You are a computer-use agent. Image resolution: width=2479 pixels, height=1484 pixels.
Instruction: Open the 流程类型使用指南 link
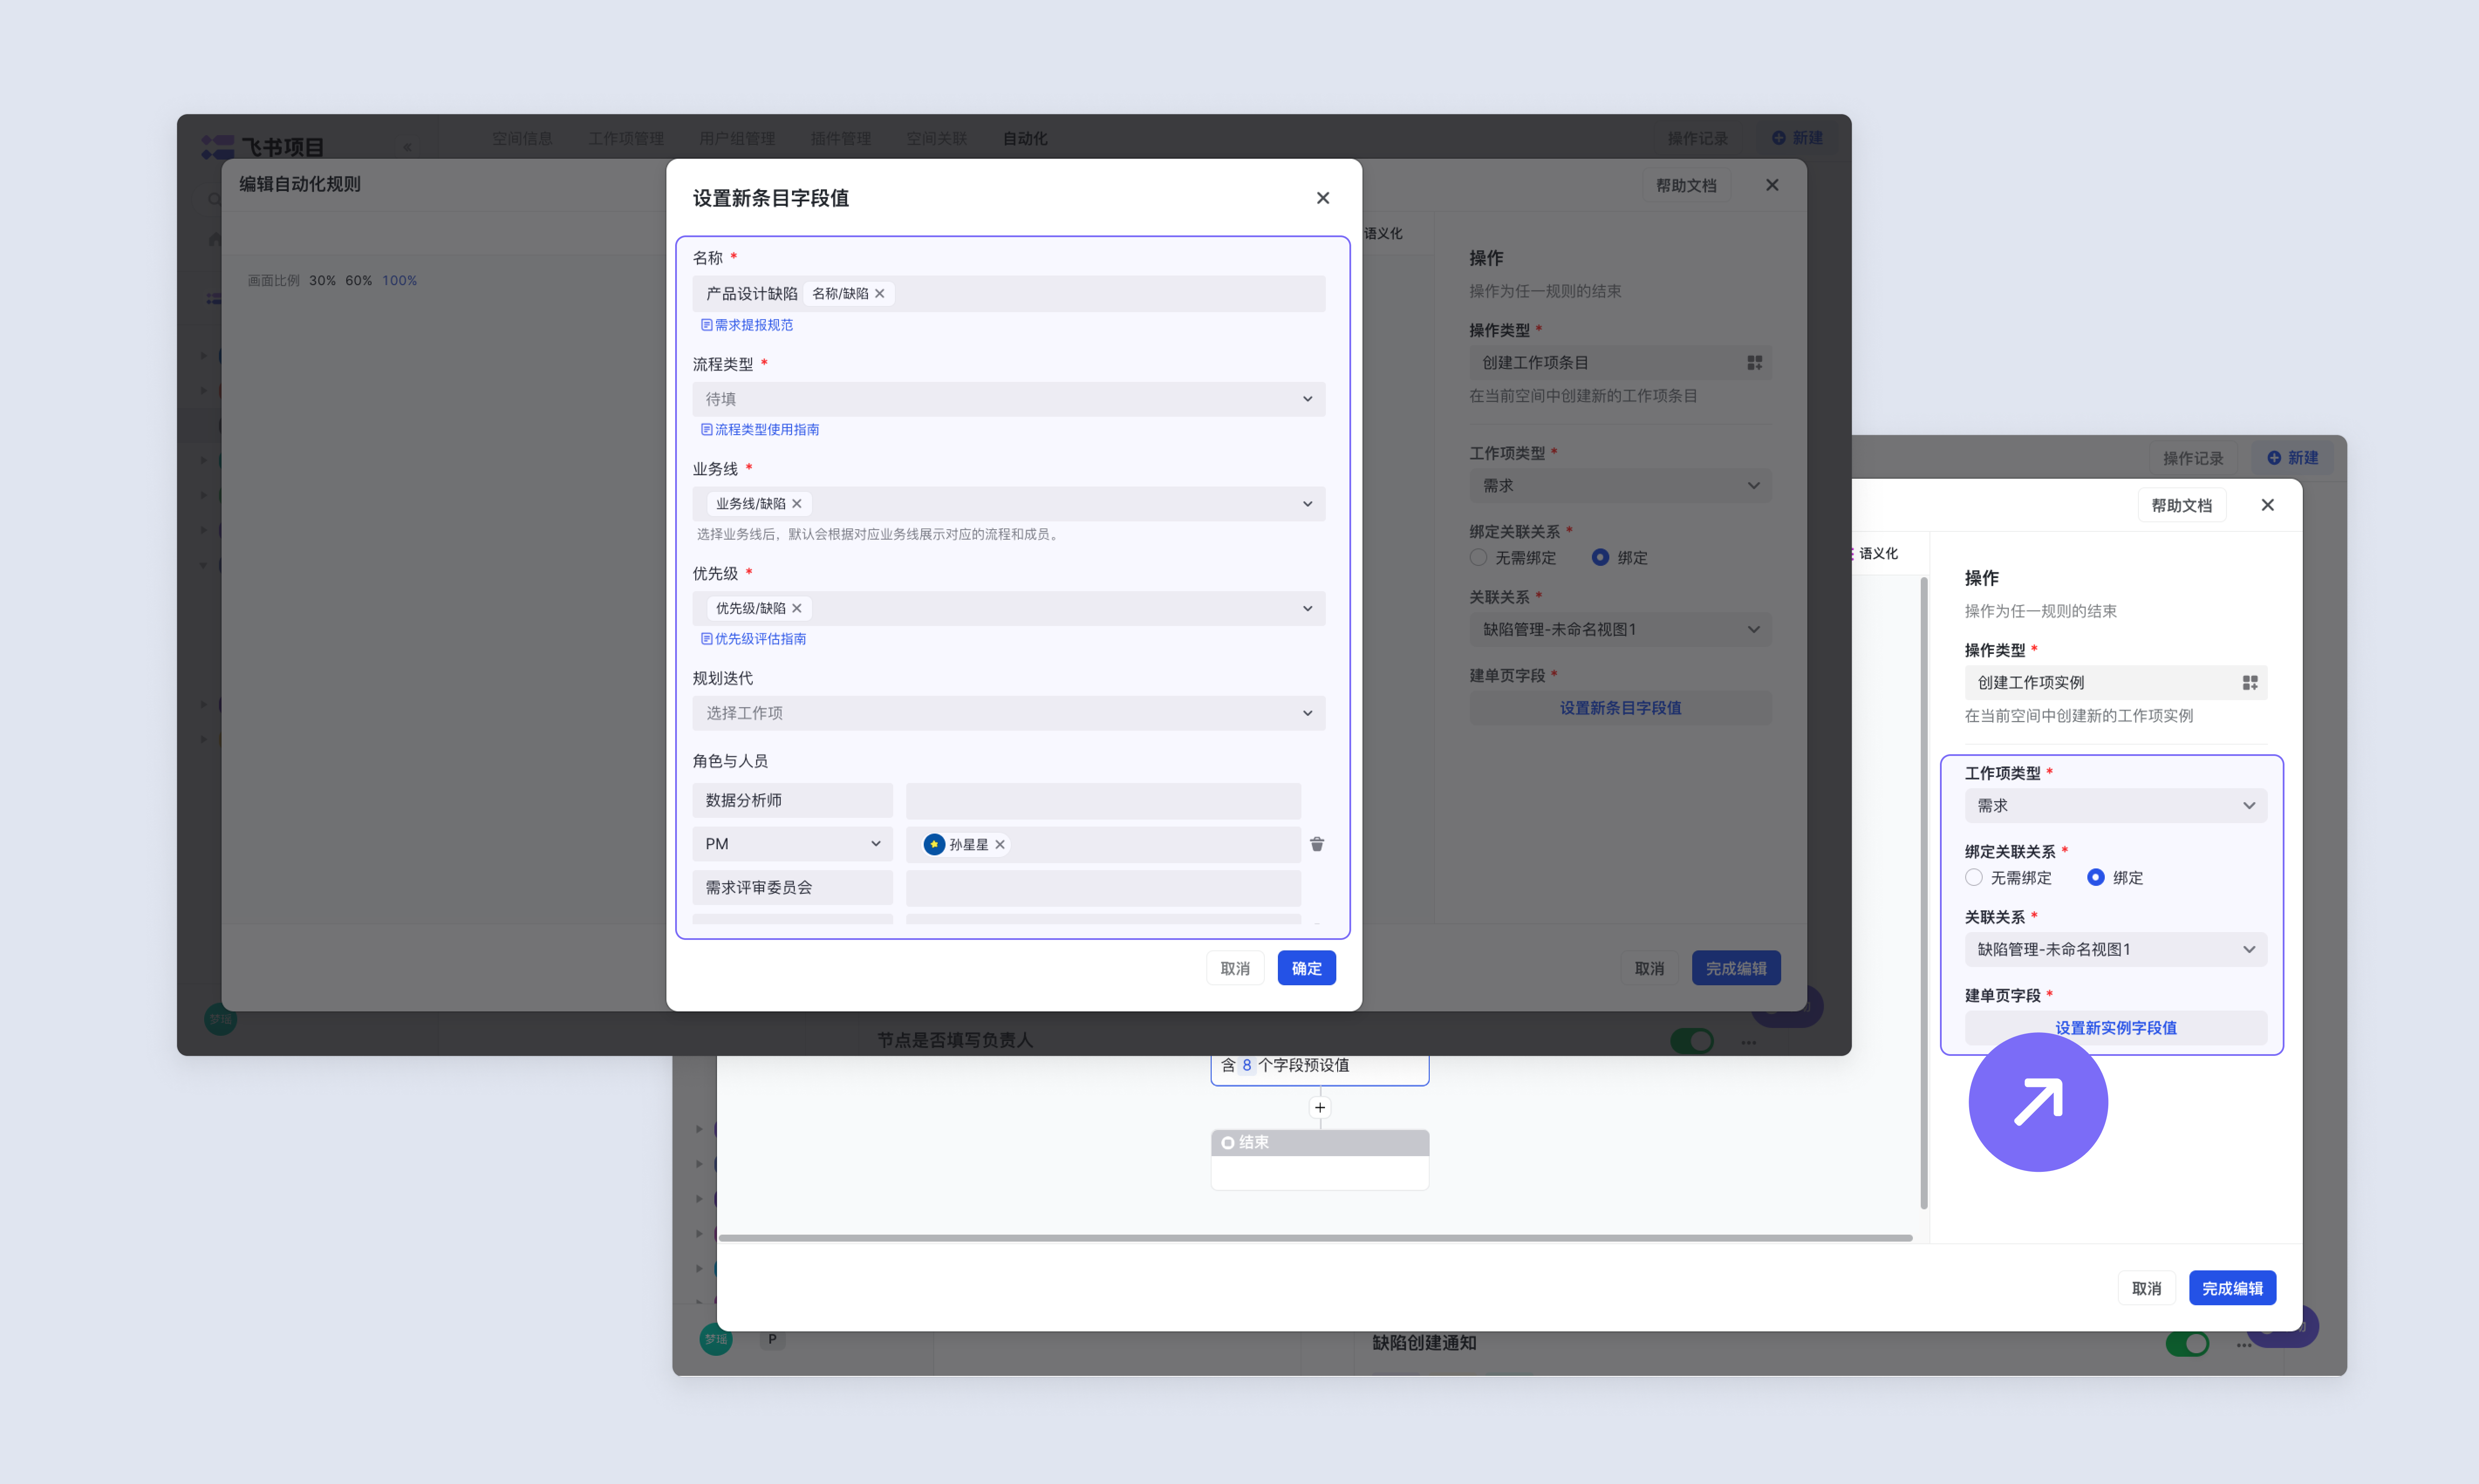pyautogui.click(x=759, y=429)
